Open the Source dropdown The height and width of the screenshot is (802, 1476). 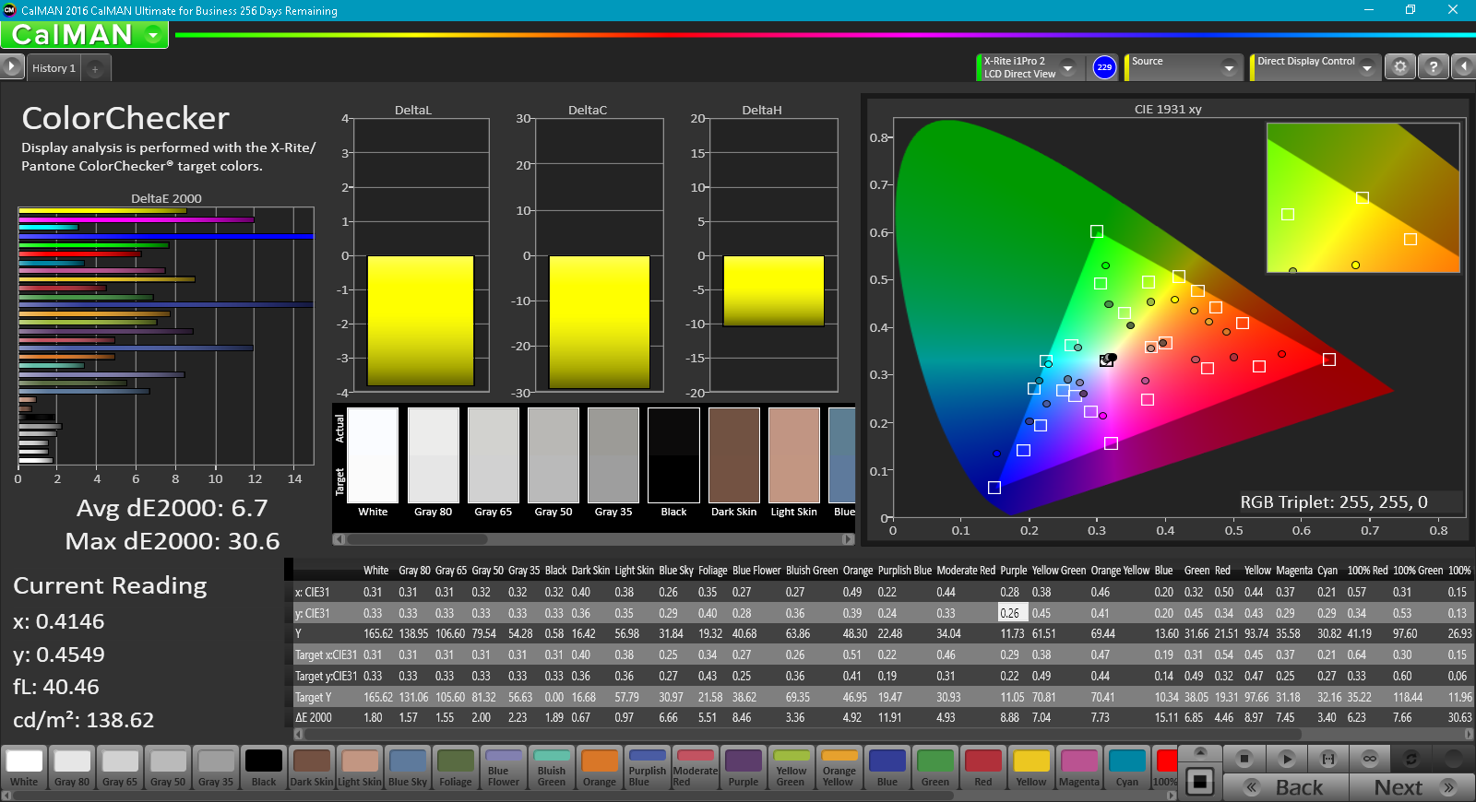pos(1228,67)
